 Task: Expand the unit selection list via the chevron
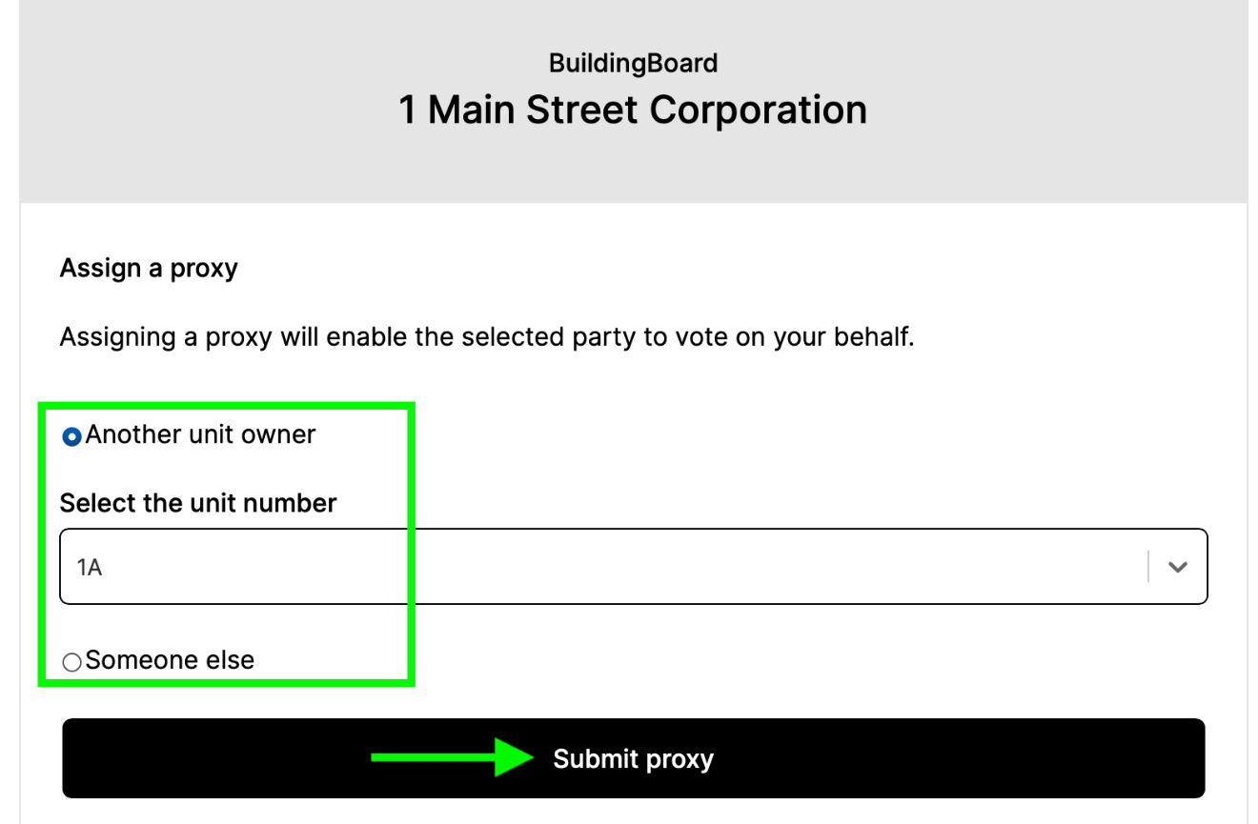pos(1178,566)
